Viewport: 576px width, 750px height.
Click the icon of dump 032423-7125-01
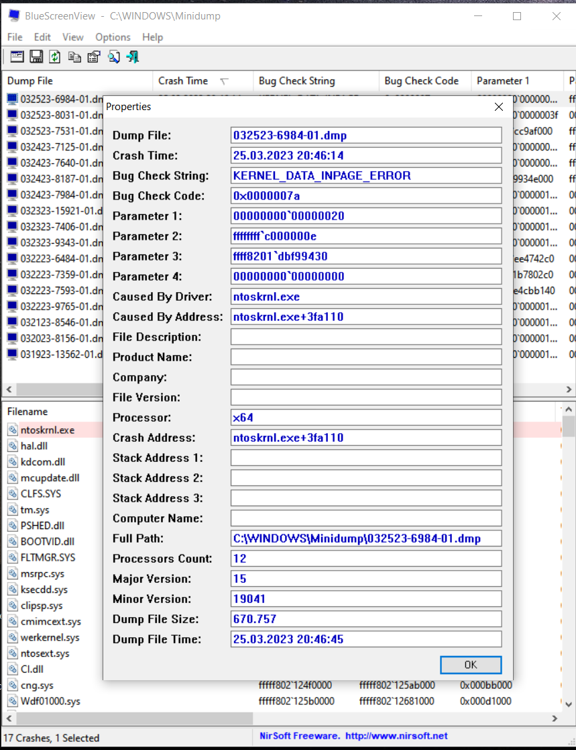(13, 146)
